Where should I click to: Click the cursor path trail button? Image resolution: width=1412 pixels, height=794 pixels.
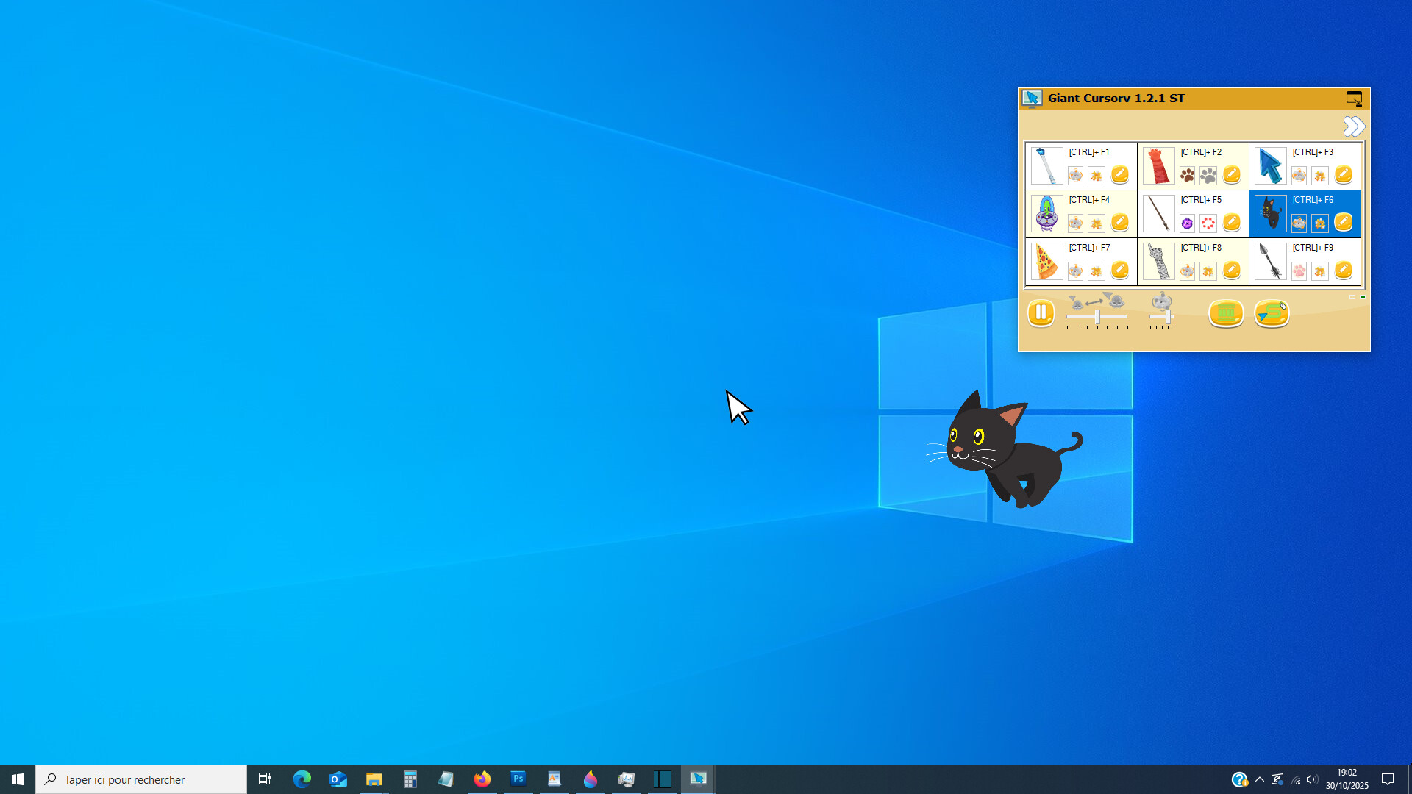click(1272, 313)
